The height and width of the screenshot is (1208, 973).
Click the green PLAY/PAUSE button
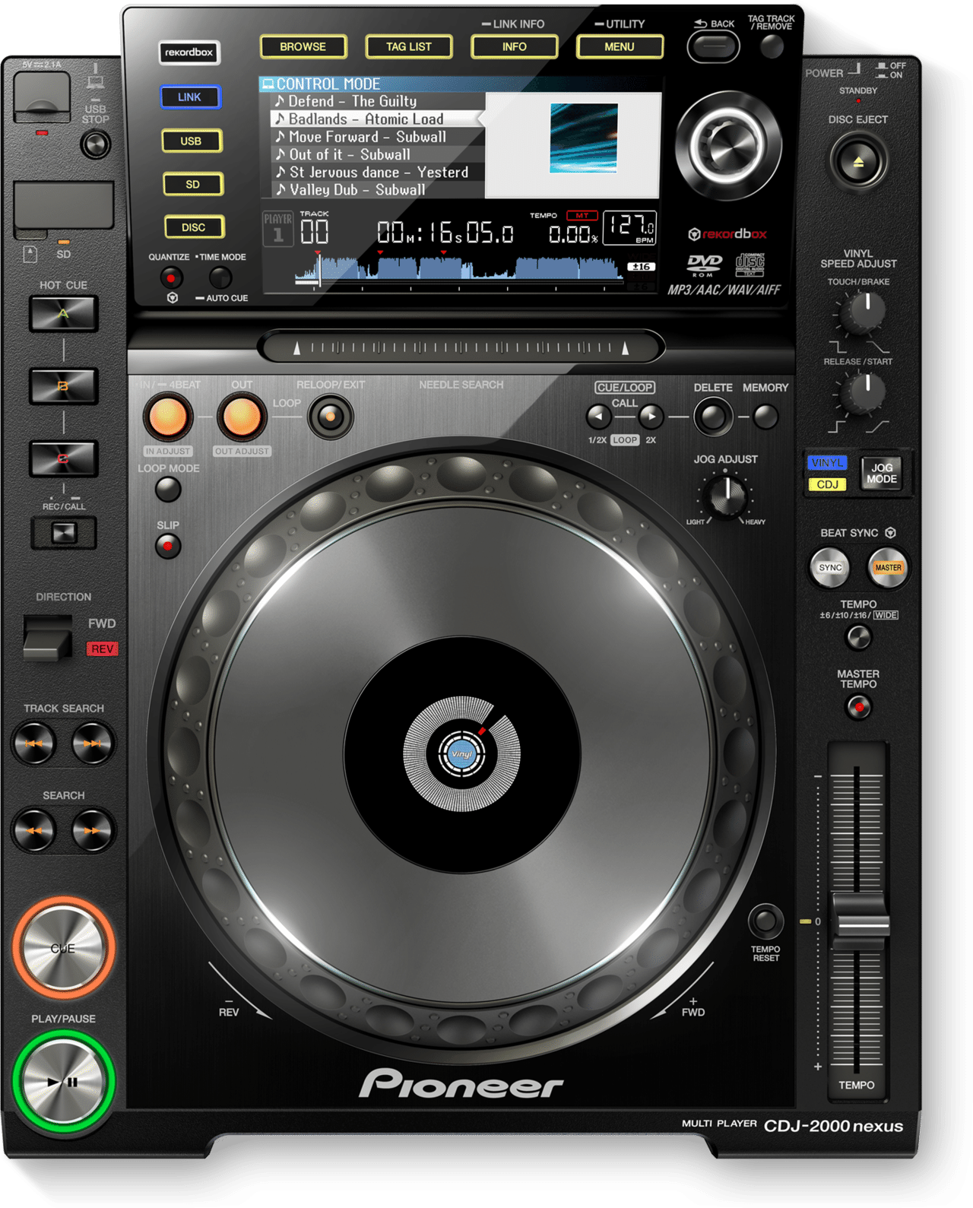(x=64, y=1081)
